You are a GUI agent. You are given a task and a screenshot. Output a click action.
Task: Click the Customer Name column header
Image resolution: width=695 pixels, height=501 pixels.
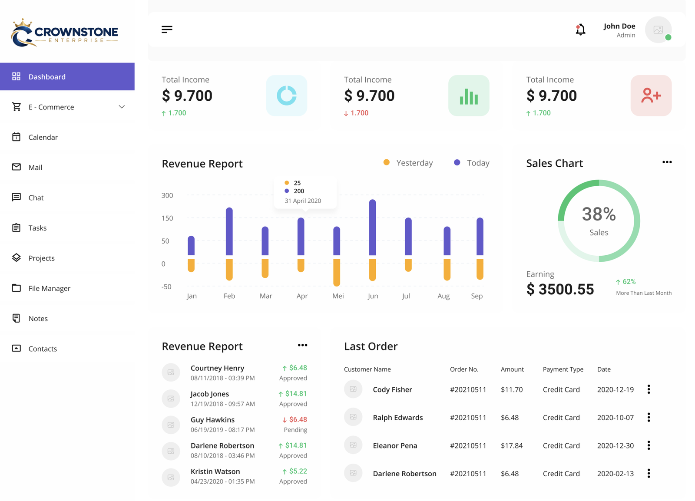pos(367,369)
